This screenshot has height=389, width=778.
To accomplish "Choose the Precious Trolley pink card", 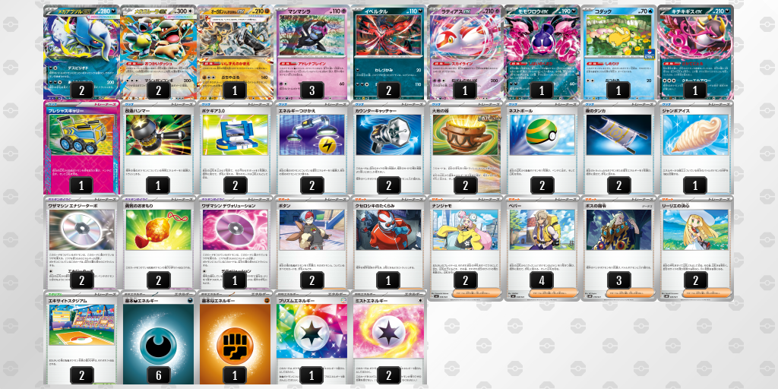I will [x=82, y=147].
